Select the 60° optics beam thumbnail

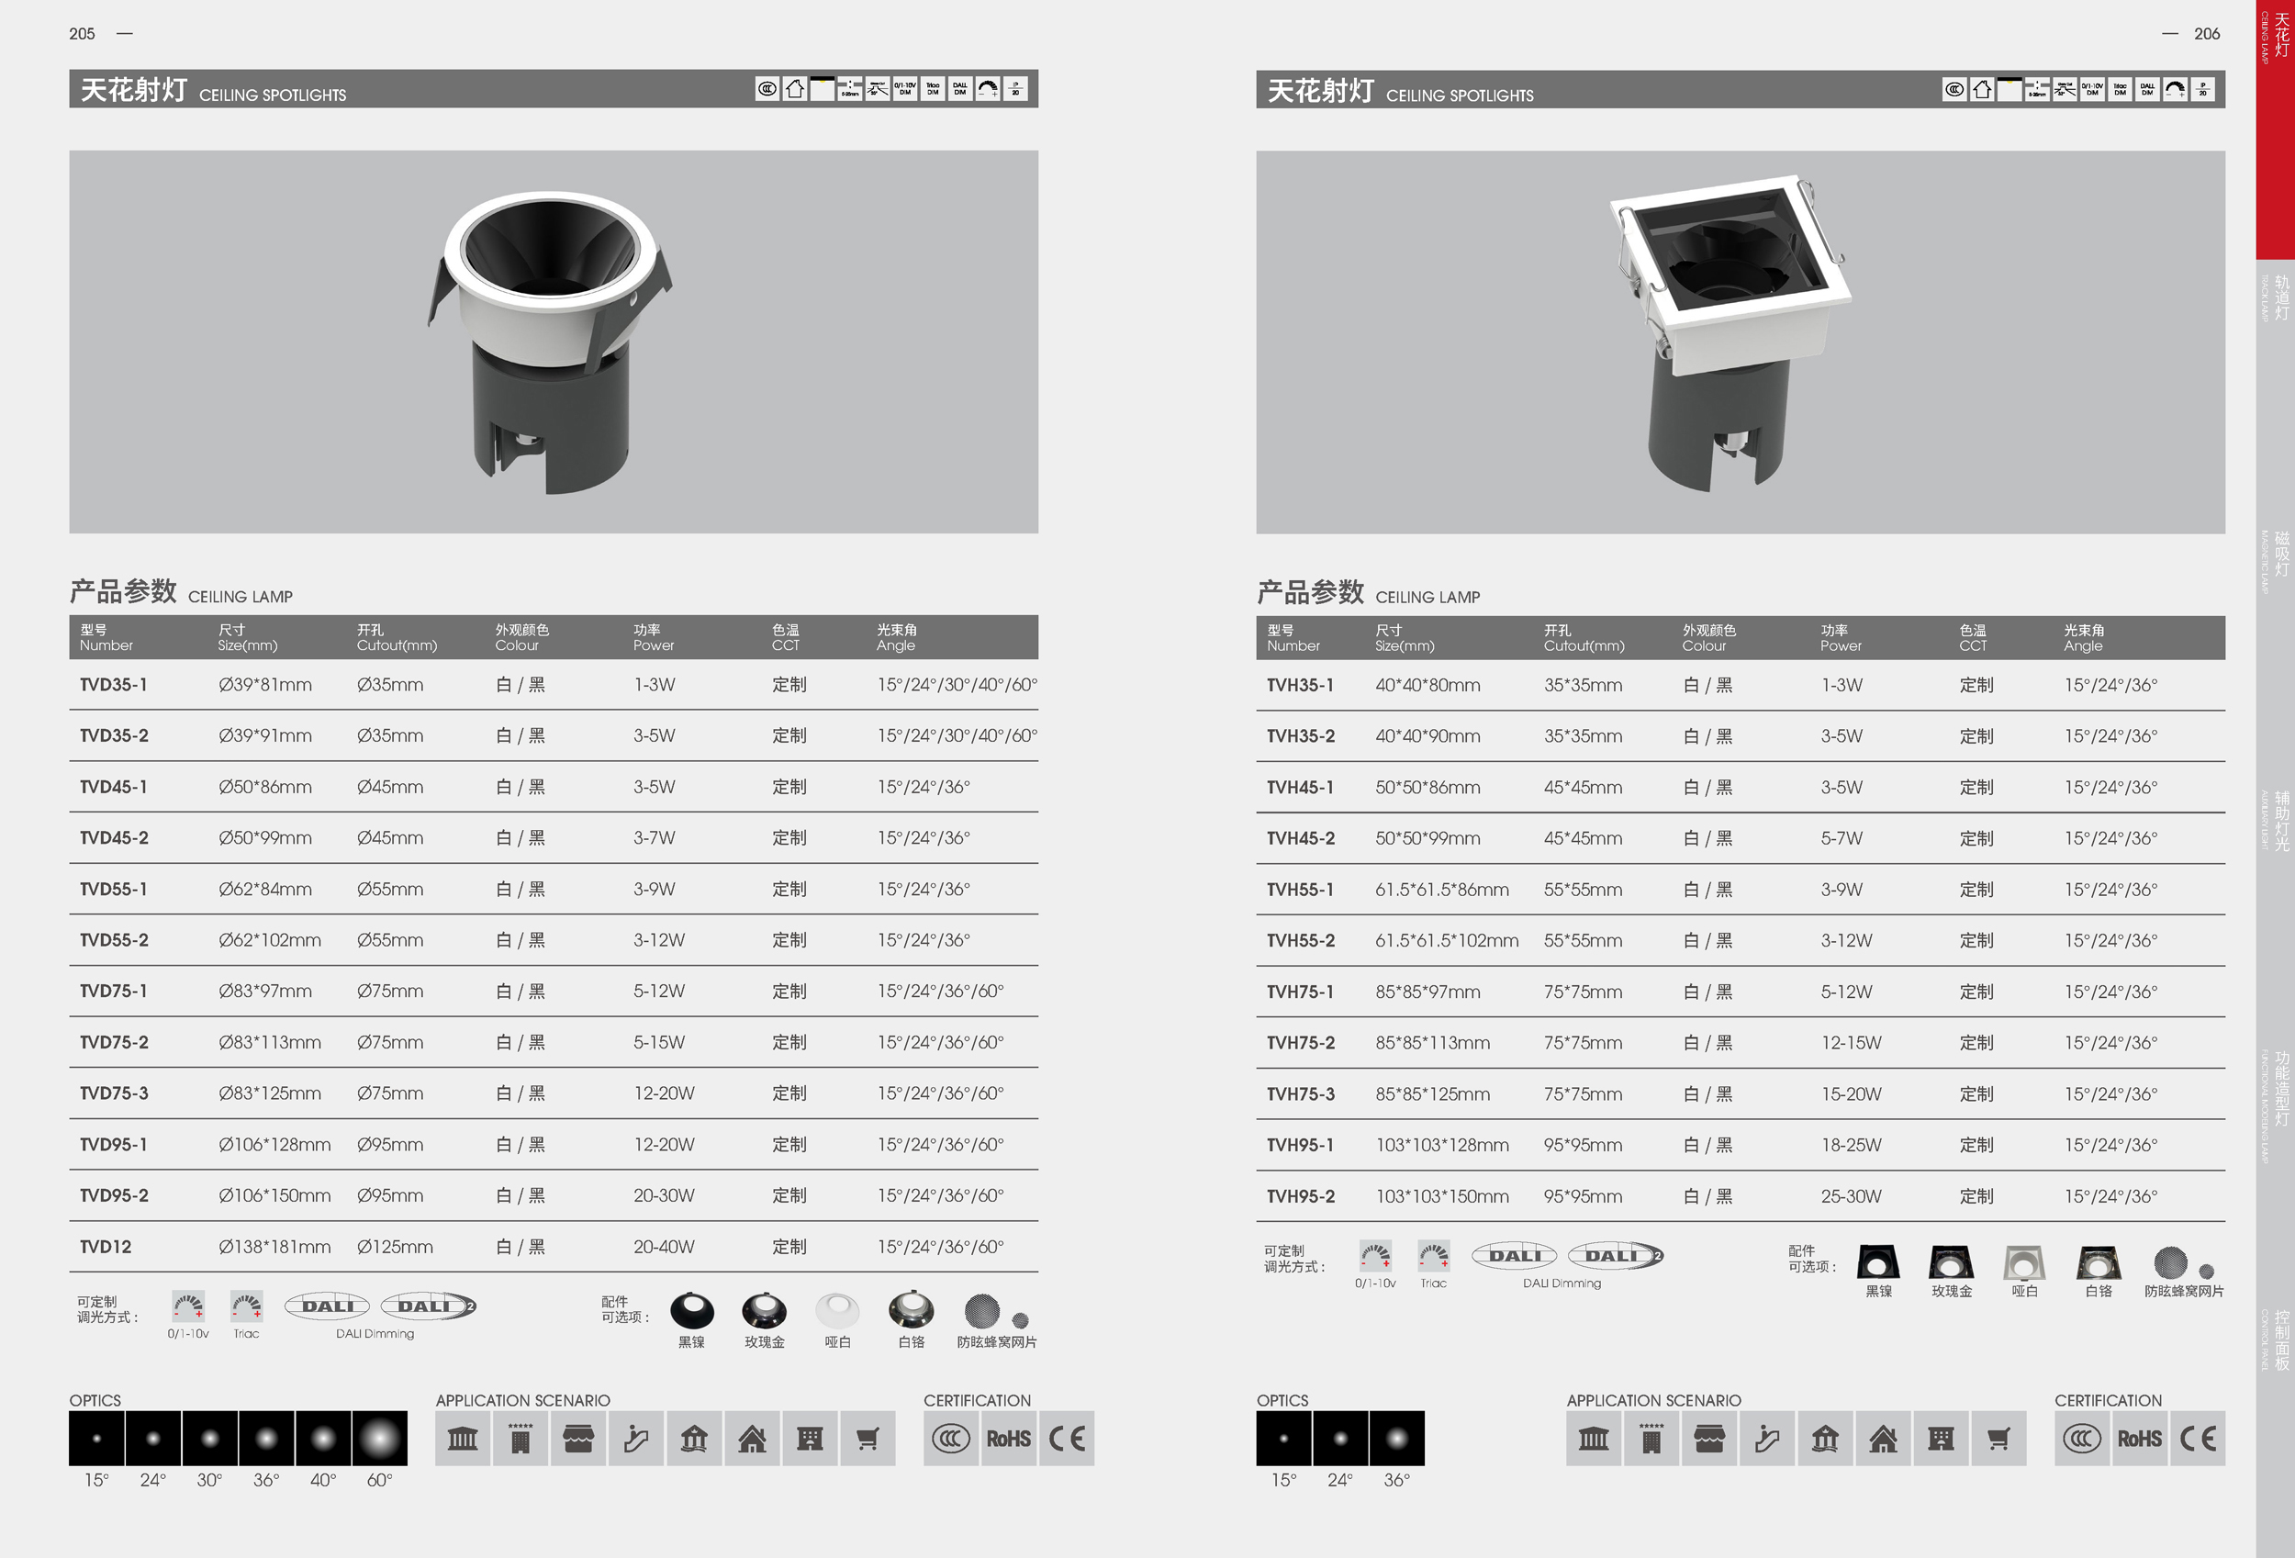[379, 1438]
